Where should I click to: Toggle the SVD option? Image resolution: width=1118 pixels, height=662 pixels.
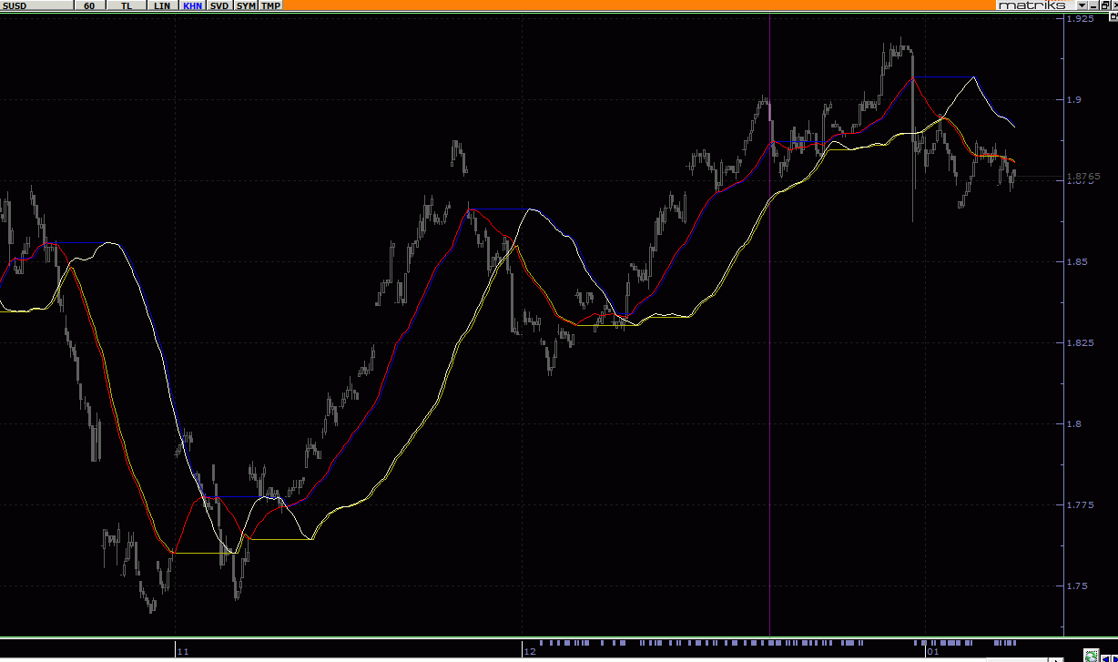[219, 5]
